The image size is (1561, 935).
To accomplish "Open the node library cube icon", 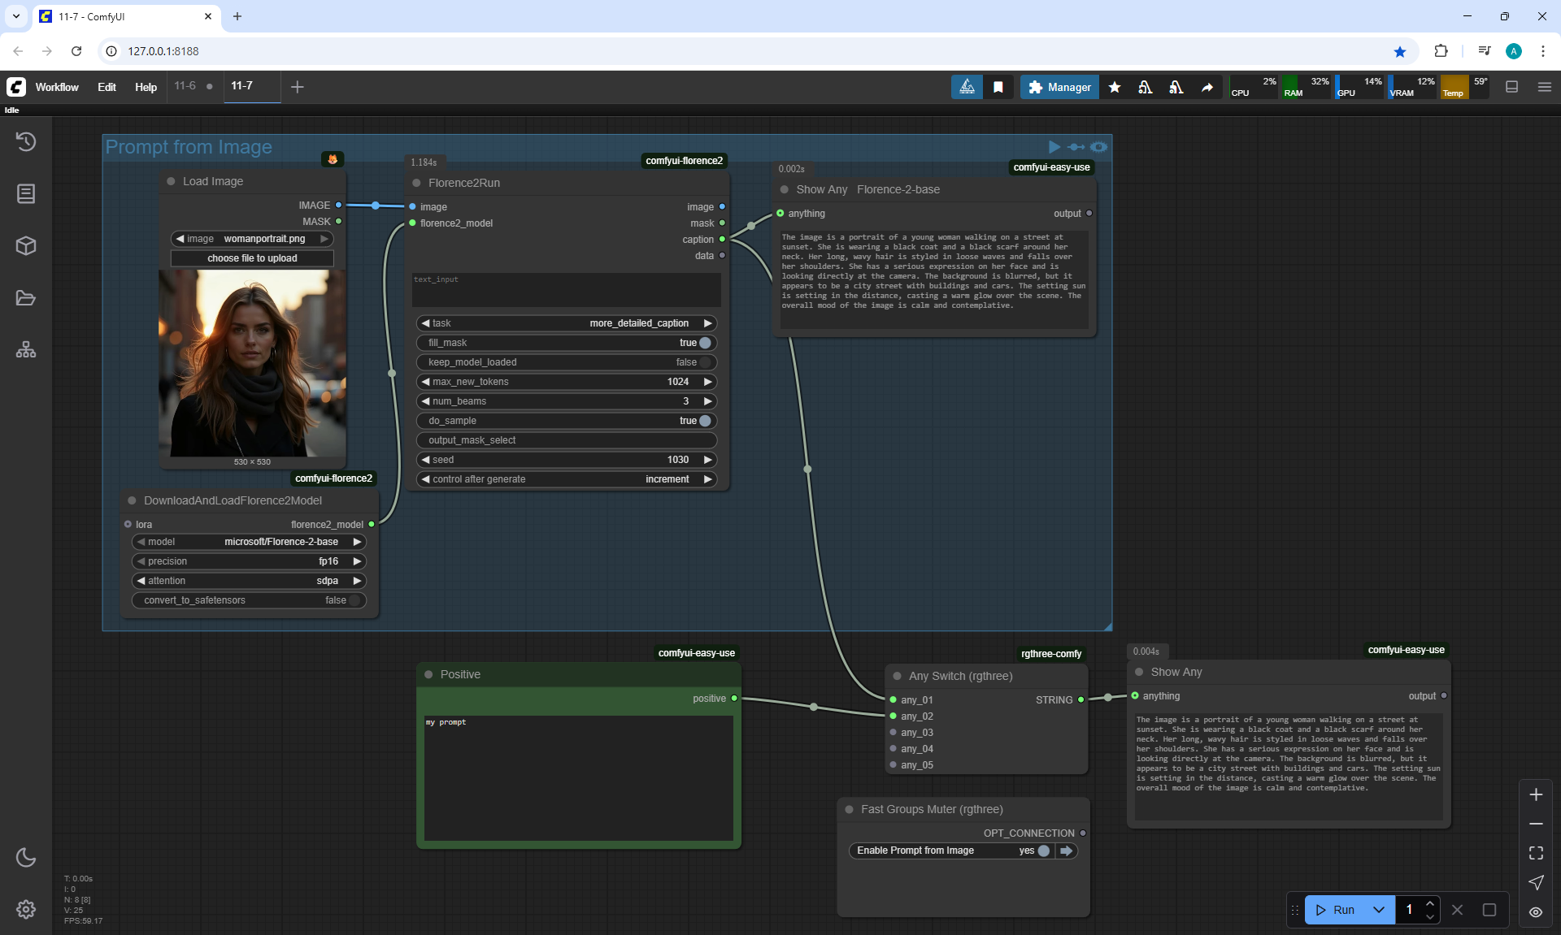I will (26, 246).
